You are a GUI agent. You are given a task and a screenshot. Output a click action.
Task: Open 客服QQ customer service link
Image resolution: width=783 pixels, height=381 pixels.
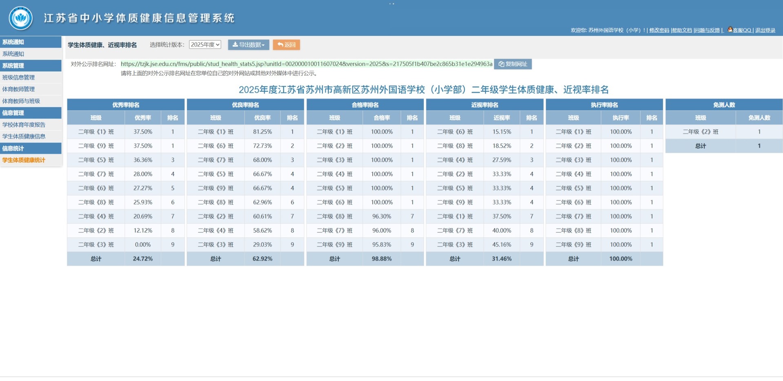pyautogui.click(x=739, y=30)
